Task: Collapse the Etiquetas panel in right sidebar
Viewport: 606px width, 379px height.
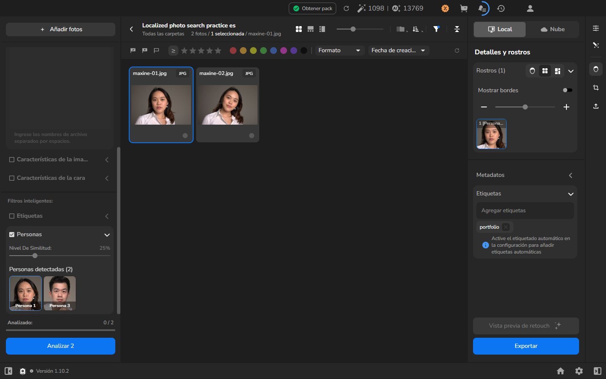Action: [571, 194]
